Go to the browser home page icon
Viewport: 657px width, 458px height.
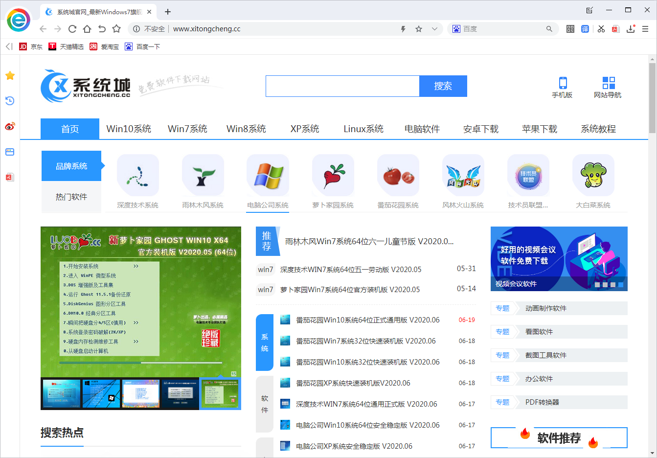pyautogui.click(x=87, y=29)
